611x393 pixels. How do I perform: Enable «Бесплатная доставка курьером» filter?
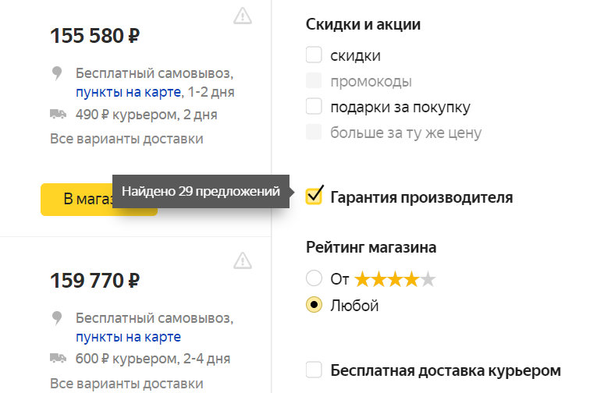point(314,370)
